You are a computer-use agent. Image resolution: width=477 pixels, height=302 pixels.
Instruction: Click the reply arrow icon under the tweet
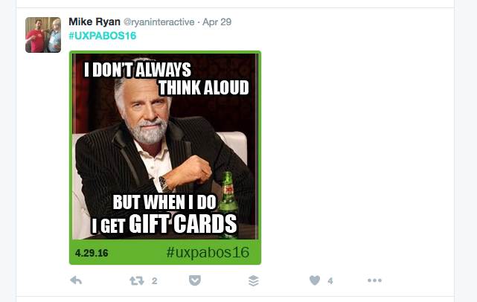[x=76, y=280]
